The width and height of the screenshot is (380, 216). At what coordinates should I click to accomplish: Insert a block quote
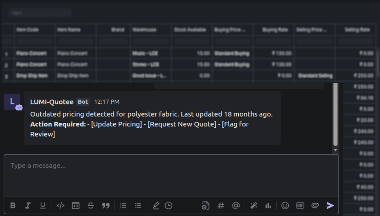(x=106, y=206)
